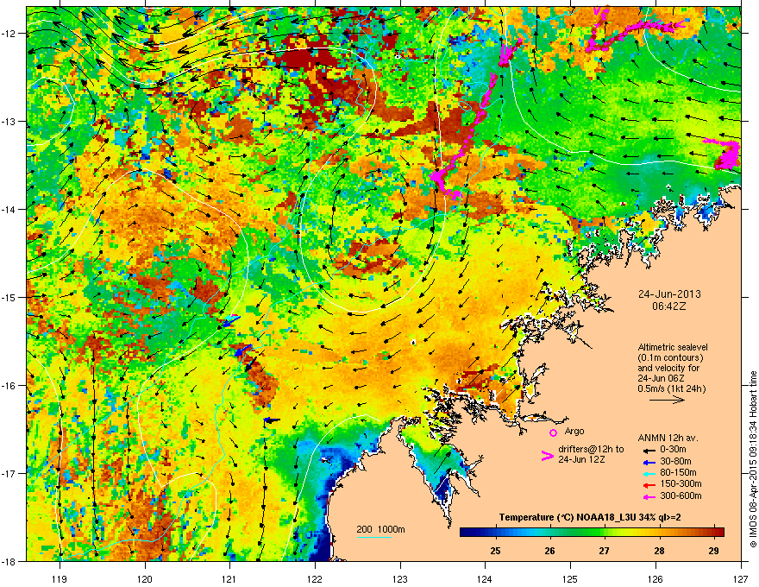Image resolution: width=759 pixels, height=587 pixels.
Task: Select the blue 30-80m arrow symbol
Action: coord(649,462)
